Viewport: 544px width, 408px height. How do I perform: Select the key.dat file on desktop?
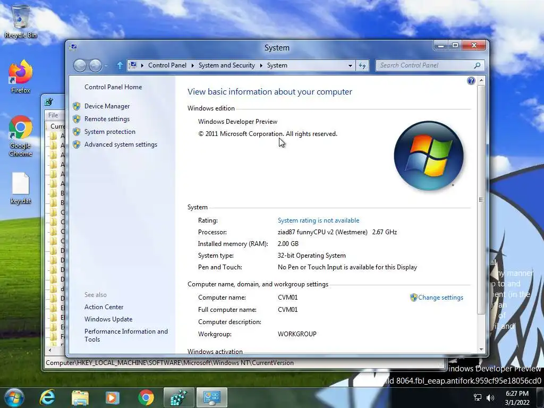point(21,188)
